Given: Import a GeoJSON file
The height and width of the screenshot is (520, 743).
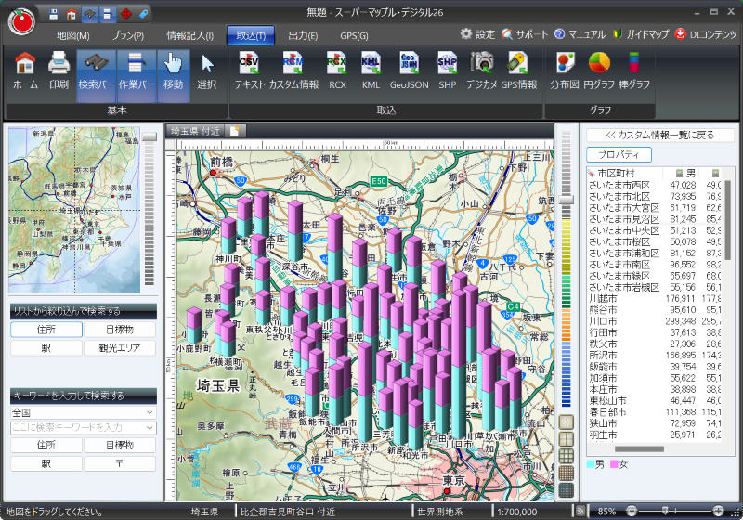Looking at the screenshot, I should 409,72.
